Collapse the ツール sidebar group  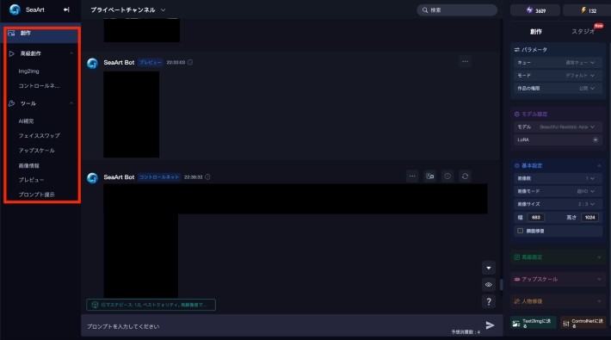[71, 103]
